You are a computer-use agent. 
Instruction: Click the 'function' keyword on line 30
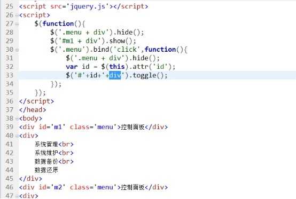click(x=160, y=50)
